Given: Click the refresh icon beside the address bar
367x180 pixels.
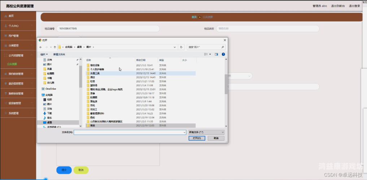Looking at the screenshot, I should pyautogui.click(x=181, y=47).
